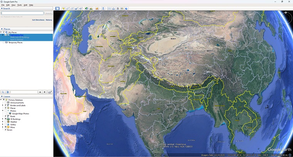Click the History link
The width and height of the screenshot is (293, 157).
(49, 20)
